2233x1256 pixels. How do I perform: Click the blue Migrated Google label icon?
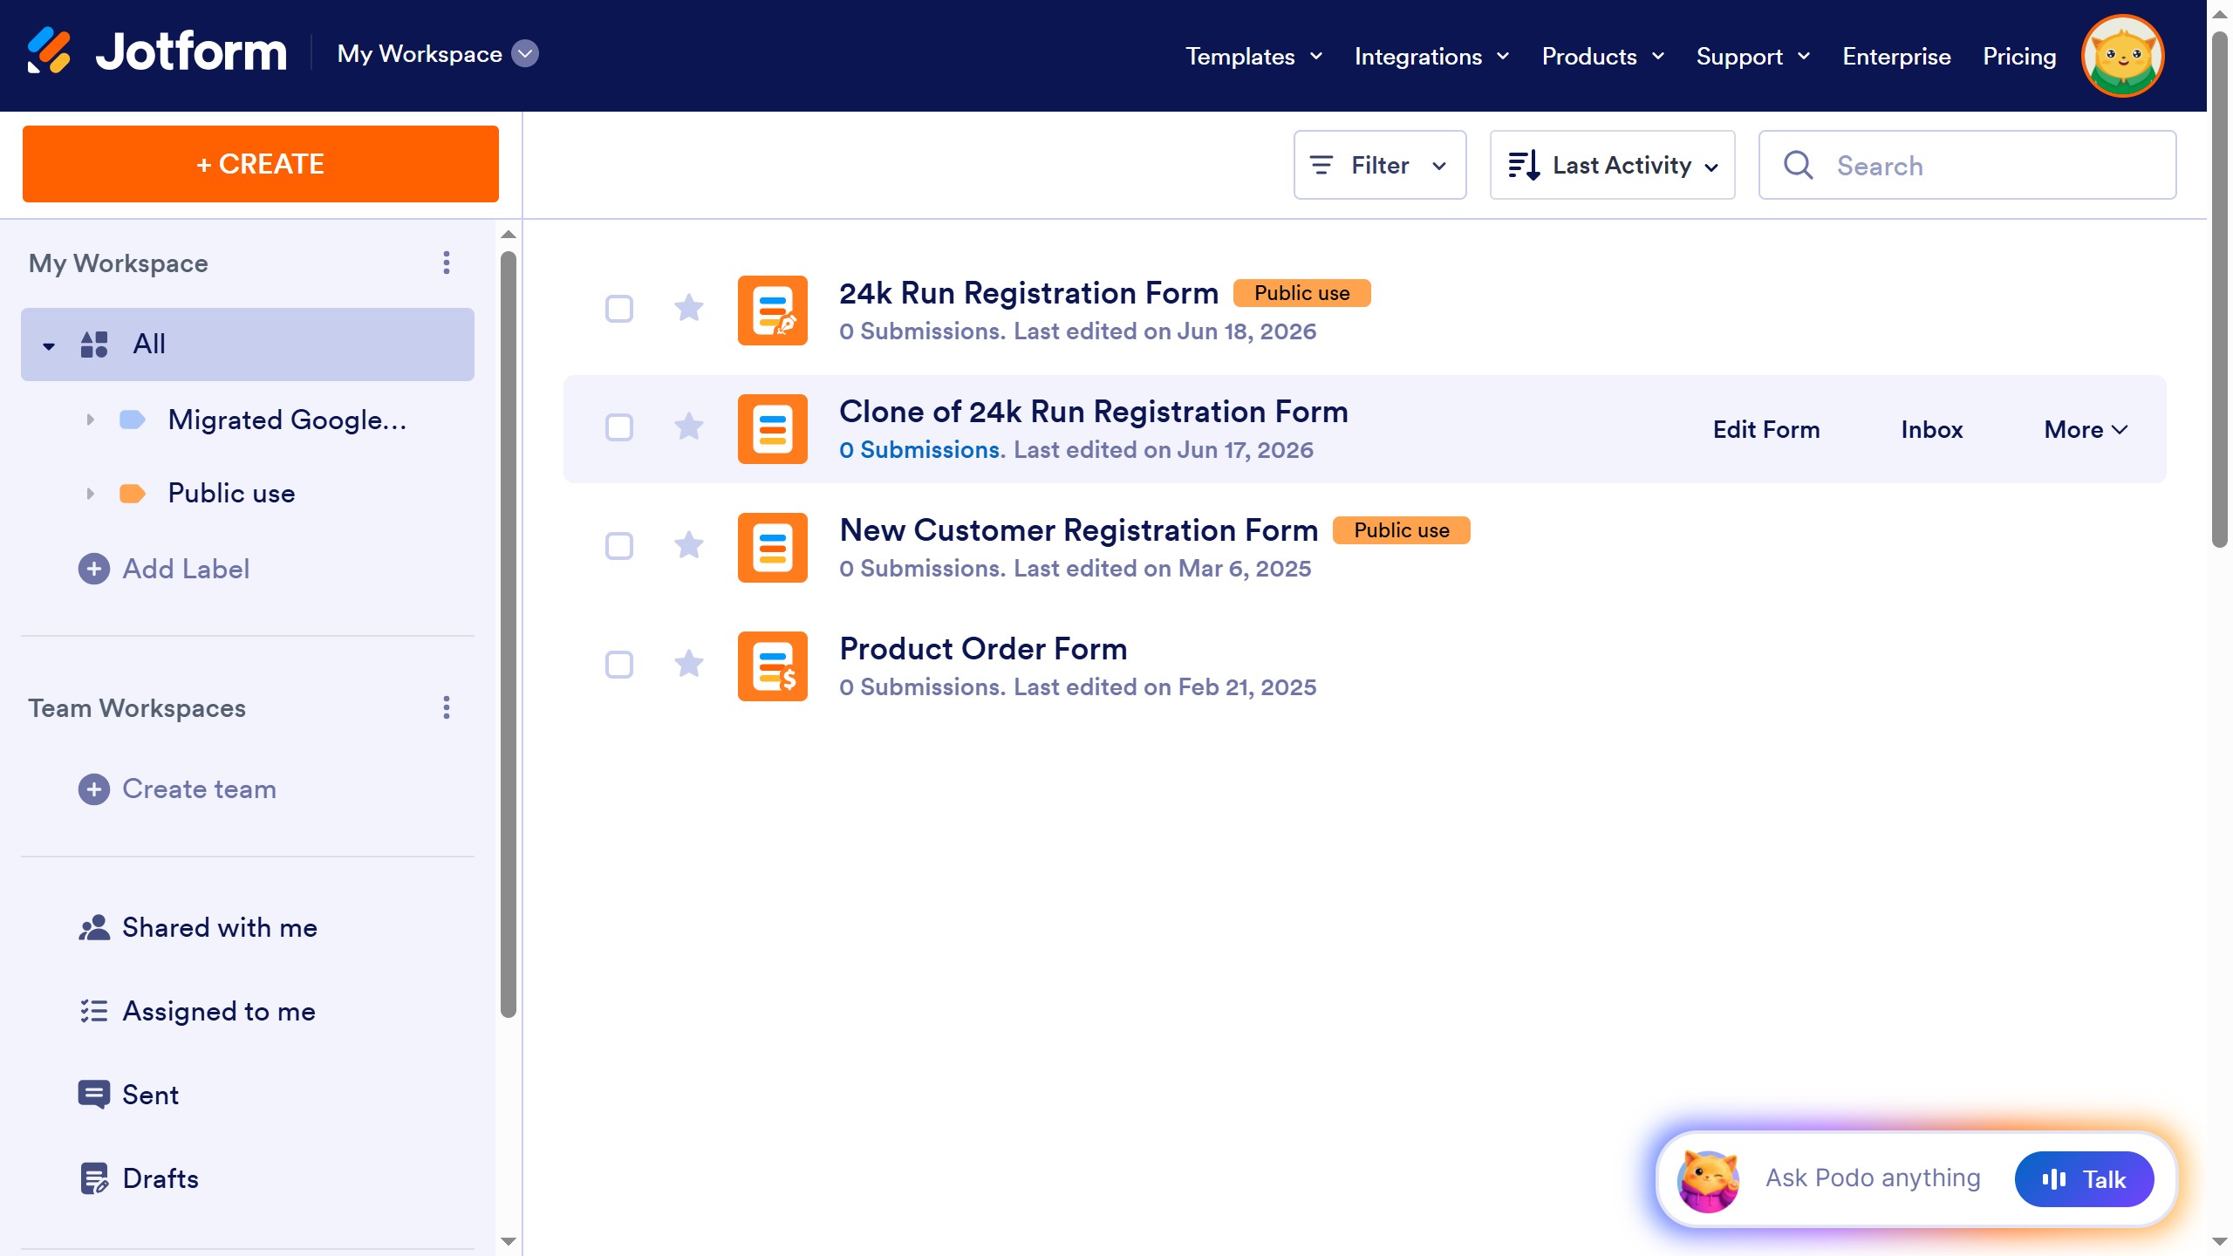tap(132, 420)
